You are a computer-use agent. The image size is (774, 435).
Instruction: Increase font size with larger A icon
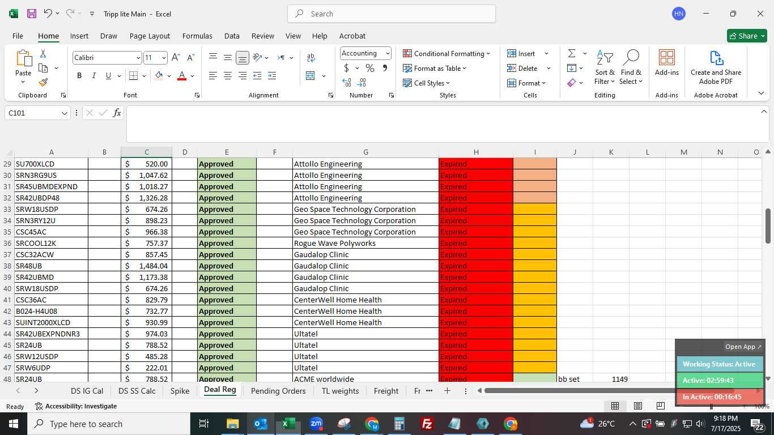tap(176, 58)
